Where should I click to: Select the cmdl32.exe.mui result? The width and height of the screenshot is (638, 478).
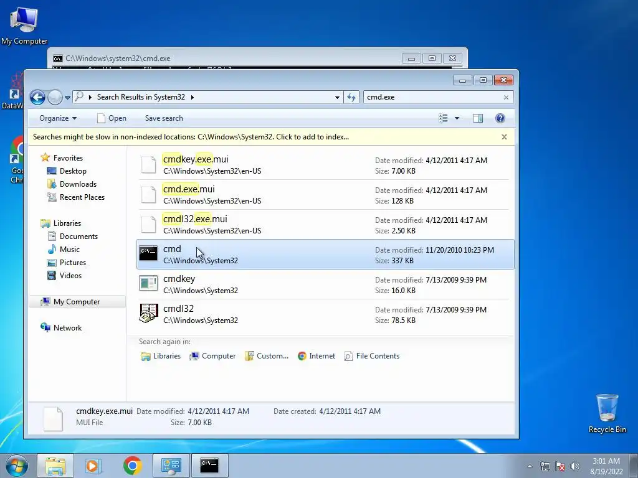point(325,225)
